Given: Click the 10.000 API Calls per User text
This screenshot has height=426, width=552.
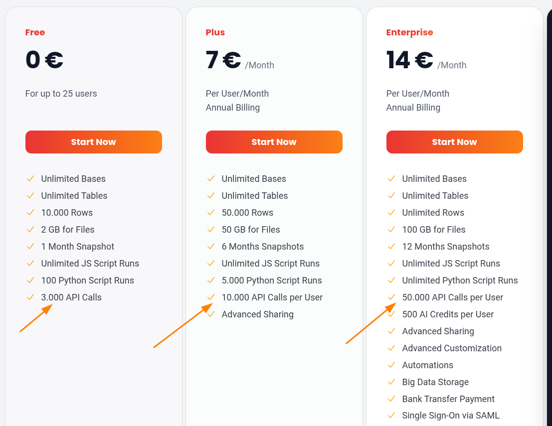Looking at the screenshot, I should pyautogui.click(x=272, y=297).
